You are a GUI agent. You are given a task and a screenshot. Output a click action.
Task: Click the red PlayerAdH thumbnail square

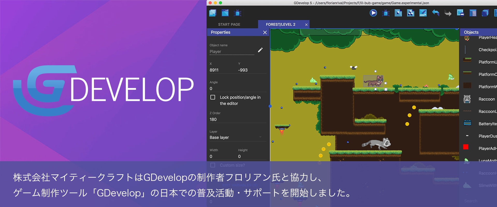tap(466, 147)
